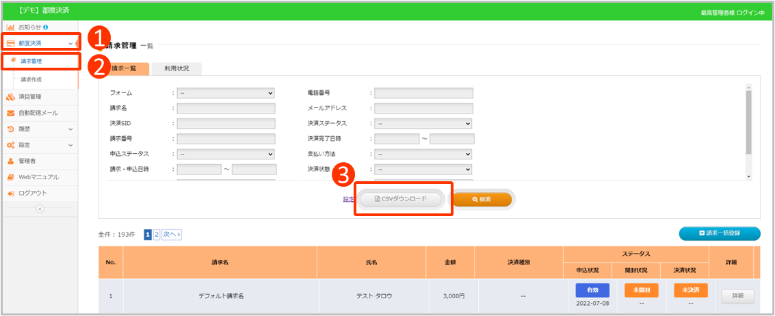The image size is (775, 316).
Task: Click the 管理者 person icon
Action: [11, 161]
